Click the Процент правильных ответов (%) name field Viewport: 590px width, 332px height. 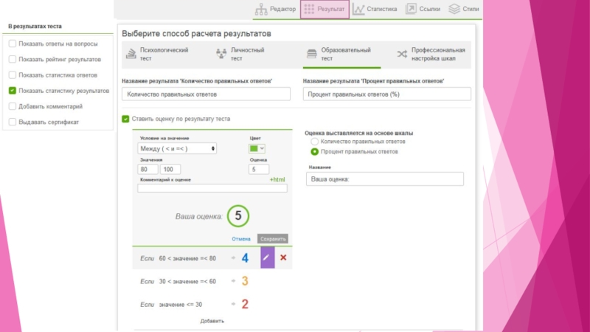click(x=386, y=94)
